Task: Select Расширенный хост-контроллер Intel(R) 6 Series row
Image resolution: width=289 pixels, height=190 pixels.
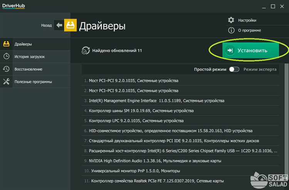Action: [x=180, y=151]
